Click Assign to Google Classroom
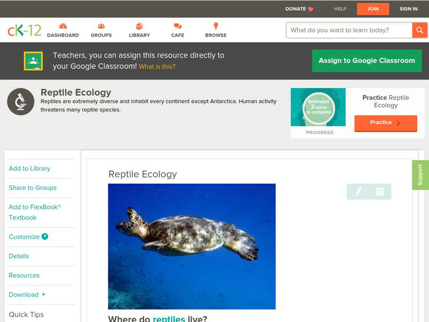The height and width of the screenshot is (322, 429). click(x=367, y=61)
